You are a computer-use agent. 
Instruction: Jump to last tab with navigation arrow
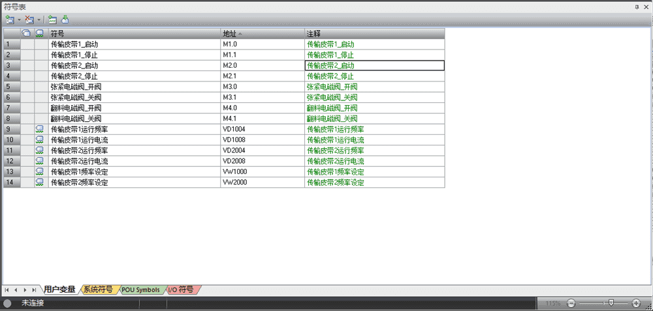(x=34, y=289)
